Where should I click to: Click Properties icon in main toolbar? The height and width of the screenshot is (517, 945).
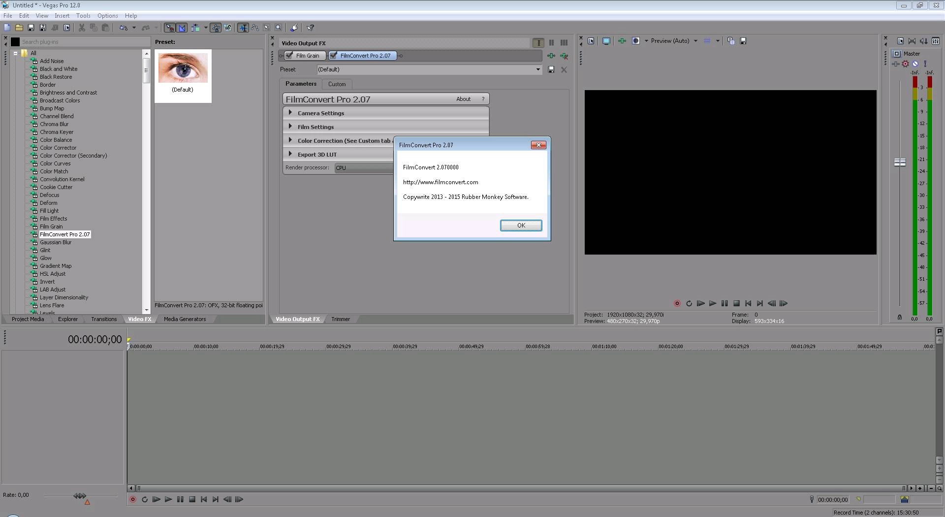point(66,28)
